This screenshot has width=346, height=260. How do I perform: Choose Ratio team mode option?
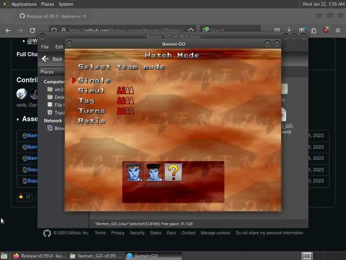(92, 121)
